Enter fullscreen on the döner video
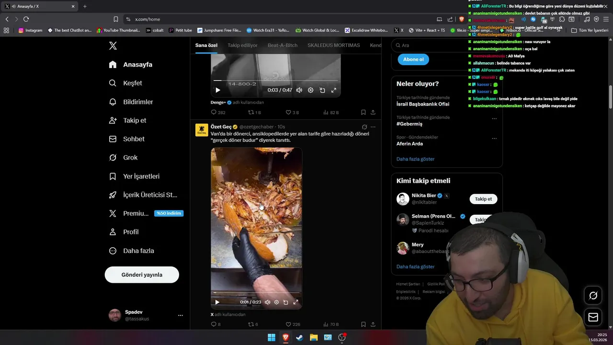 click(295, 302)
